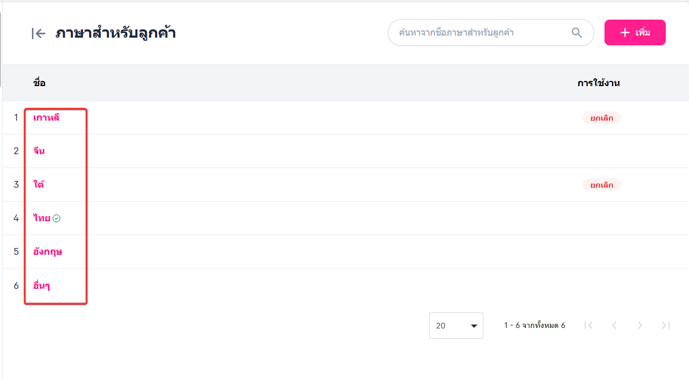This screenshot has width=689, height=380.
Task: Open the เกาหลี language entry
Action: (46, 118)
